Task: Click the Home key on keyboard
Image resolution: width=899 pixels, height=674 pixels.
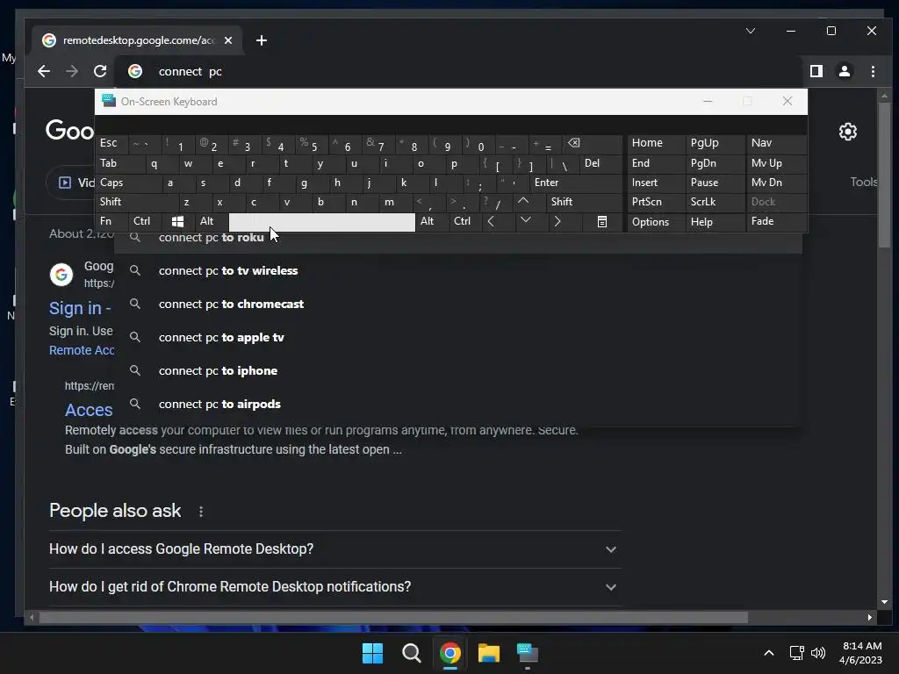Action: pyautogui.click(x=657, y=143)
